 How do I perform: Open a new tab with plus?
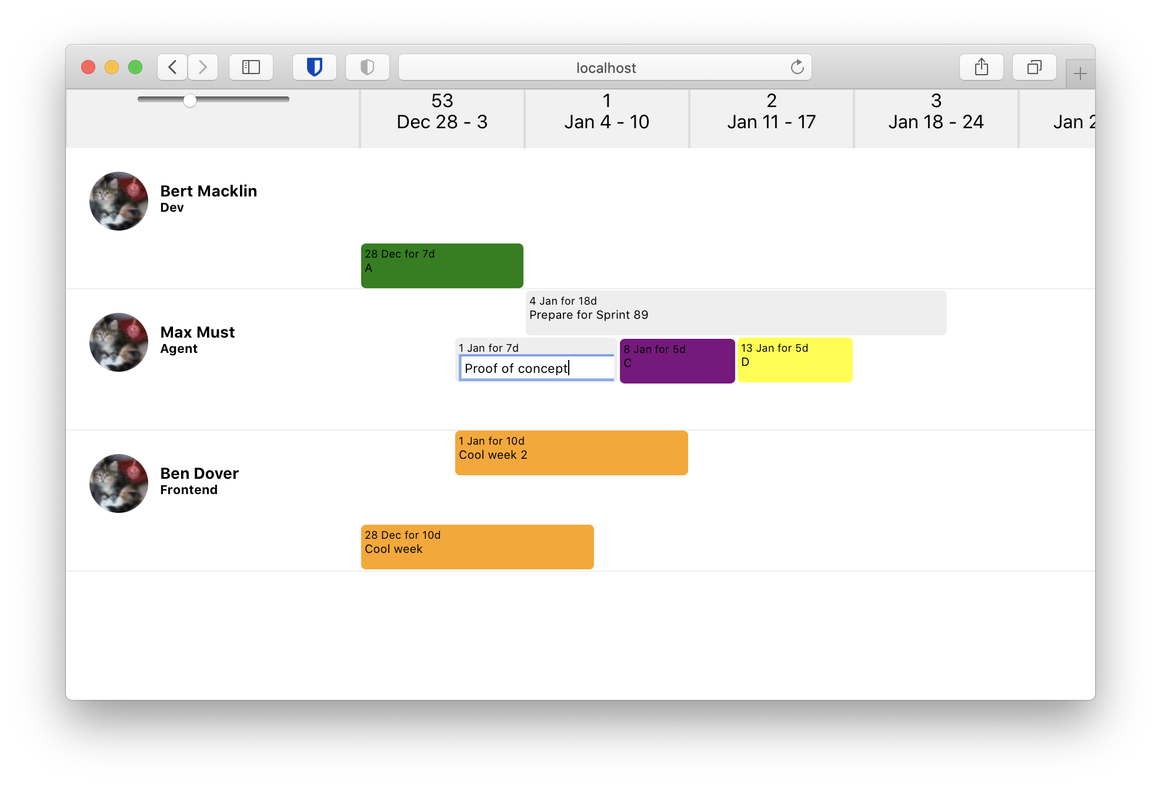point(1080,74)
